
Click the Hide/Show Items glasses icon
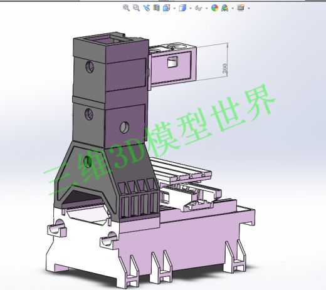pyautogui.click(x=199, y=8)
